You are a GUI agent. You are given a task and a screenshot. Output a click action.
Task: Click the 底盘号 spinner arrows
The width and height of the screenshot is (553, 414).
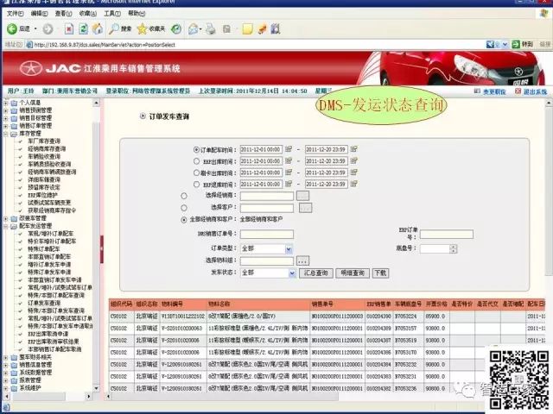tap(454, 249)
